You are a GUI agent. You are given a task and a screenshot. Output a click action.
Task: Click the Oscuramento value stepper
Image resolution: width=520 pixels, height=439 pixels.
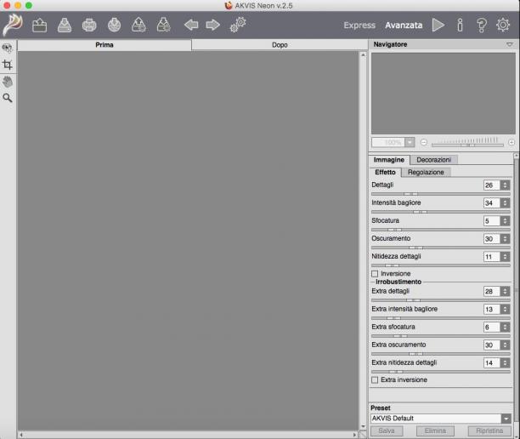[505, 239]
